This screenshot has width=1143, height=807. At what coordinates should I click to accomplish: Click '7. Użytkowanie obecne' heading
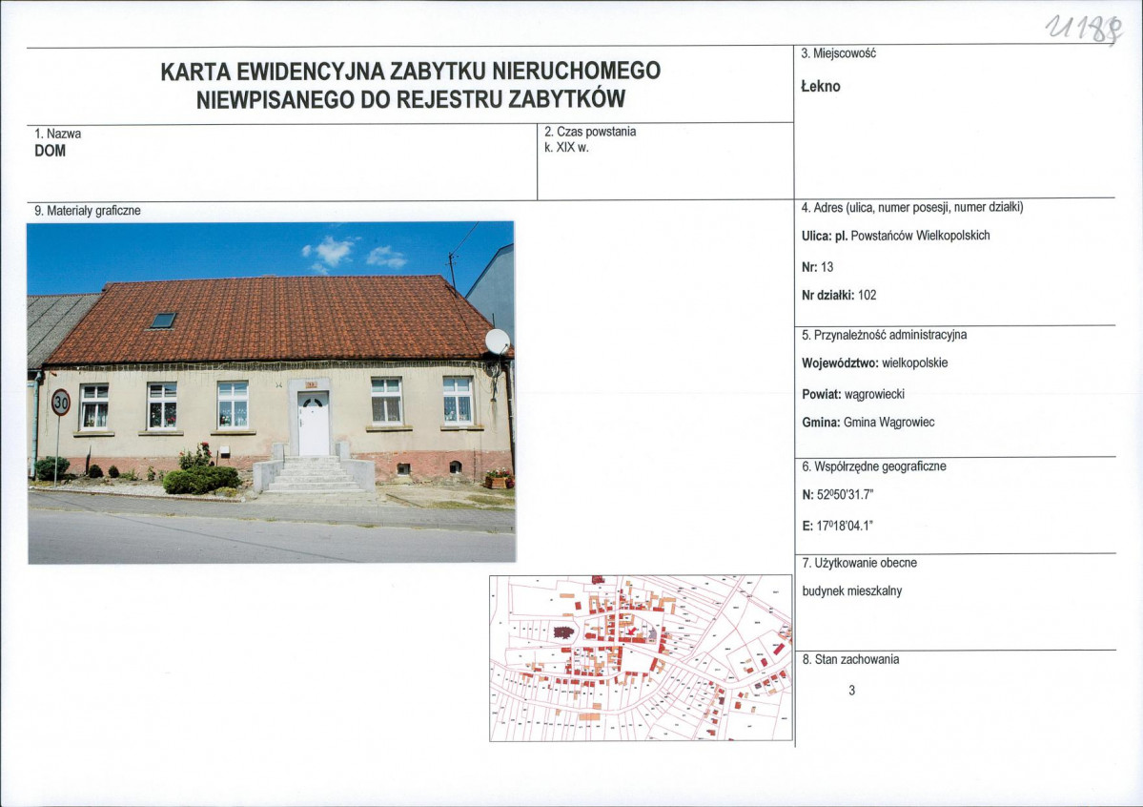(x=860, y=563)
